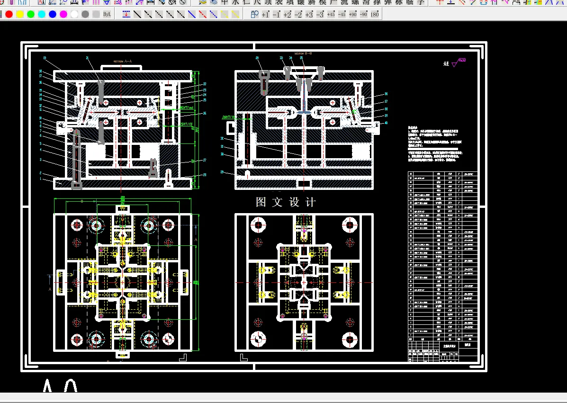Choose the blue dashed line style
Viewport: 567px width, 403px height.
coord(213,14)
